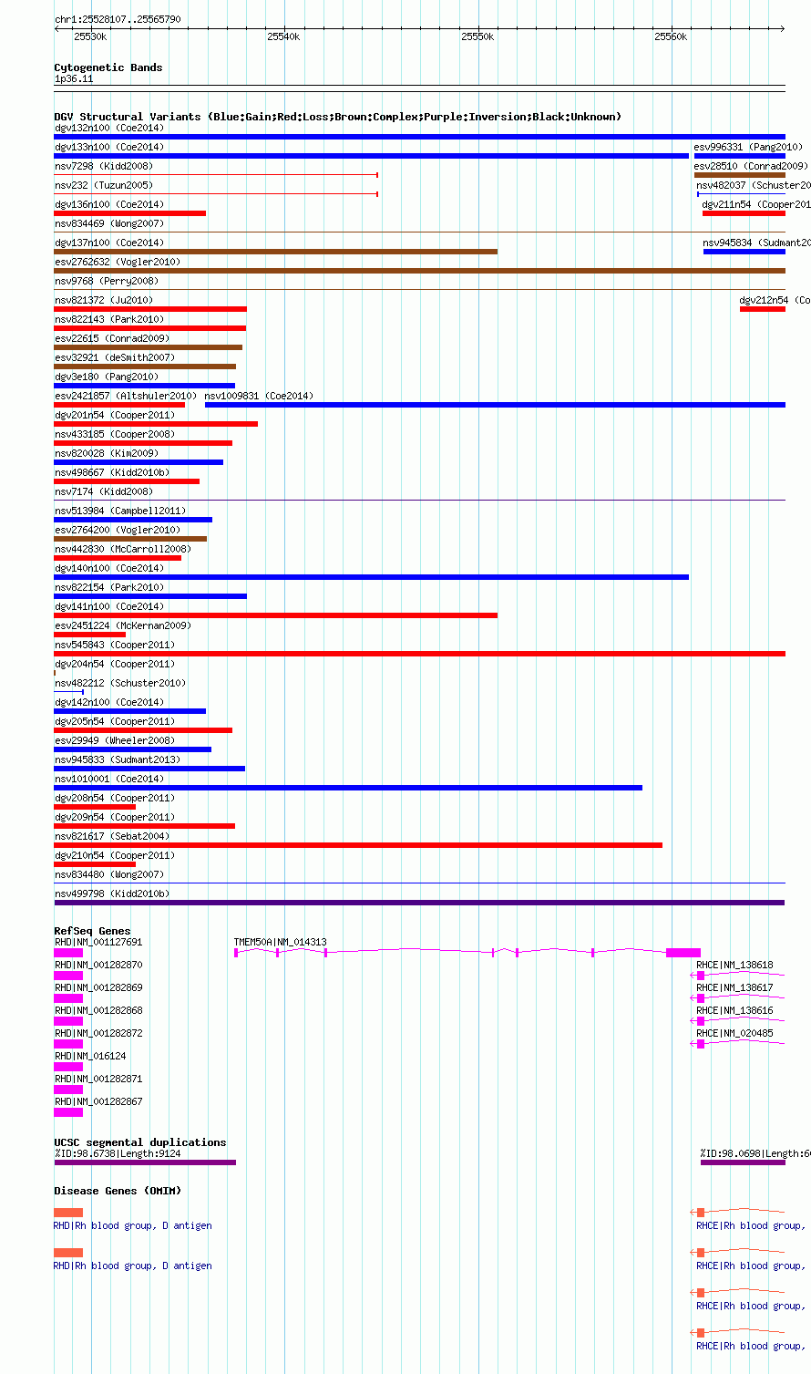This screenshot has width=811, height=1374.
Task: Click the 25550k ruler tick label
Action: (x=477, y=36)
